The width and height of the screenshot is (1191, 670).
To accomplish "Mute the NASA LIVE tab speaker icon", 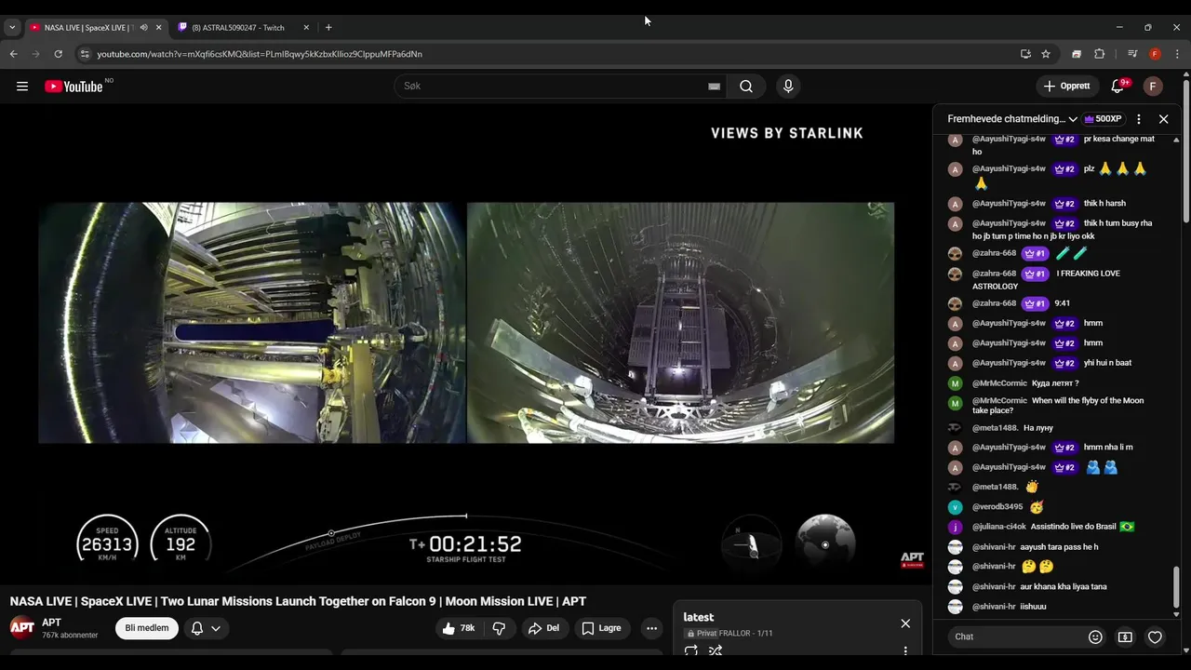I will [x=143, y=28].
